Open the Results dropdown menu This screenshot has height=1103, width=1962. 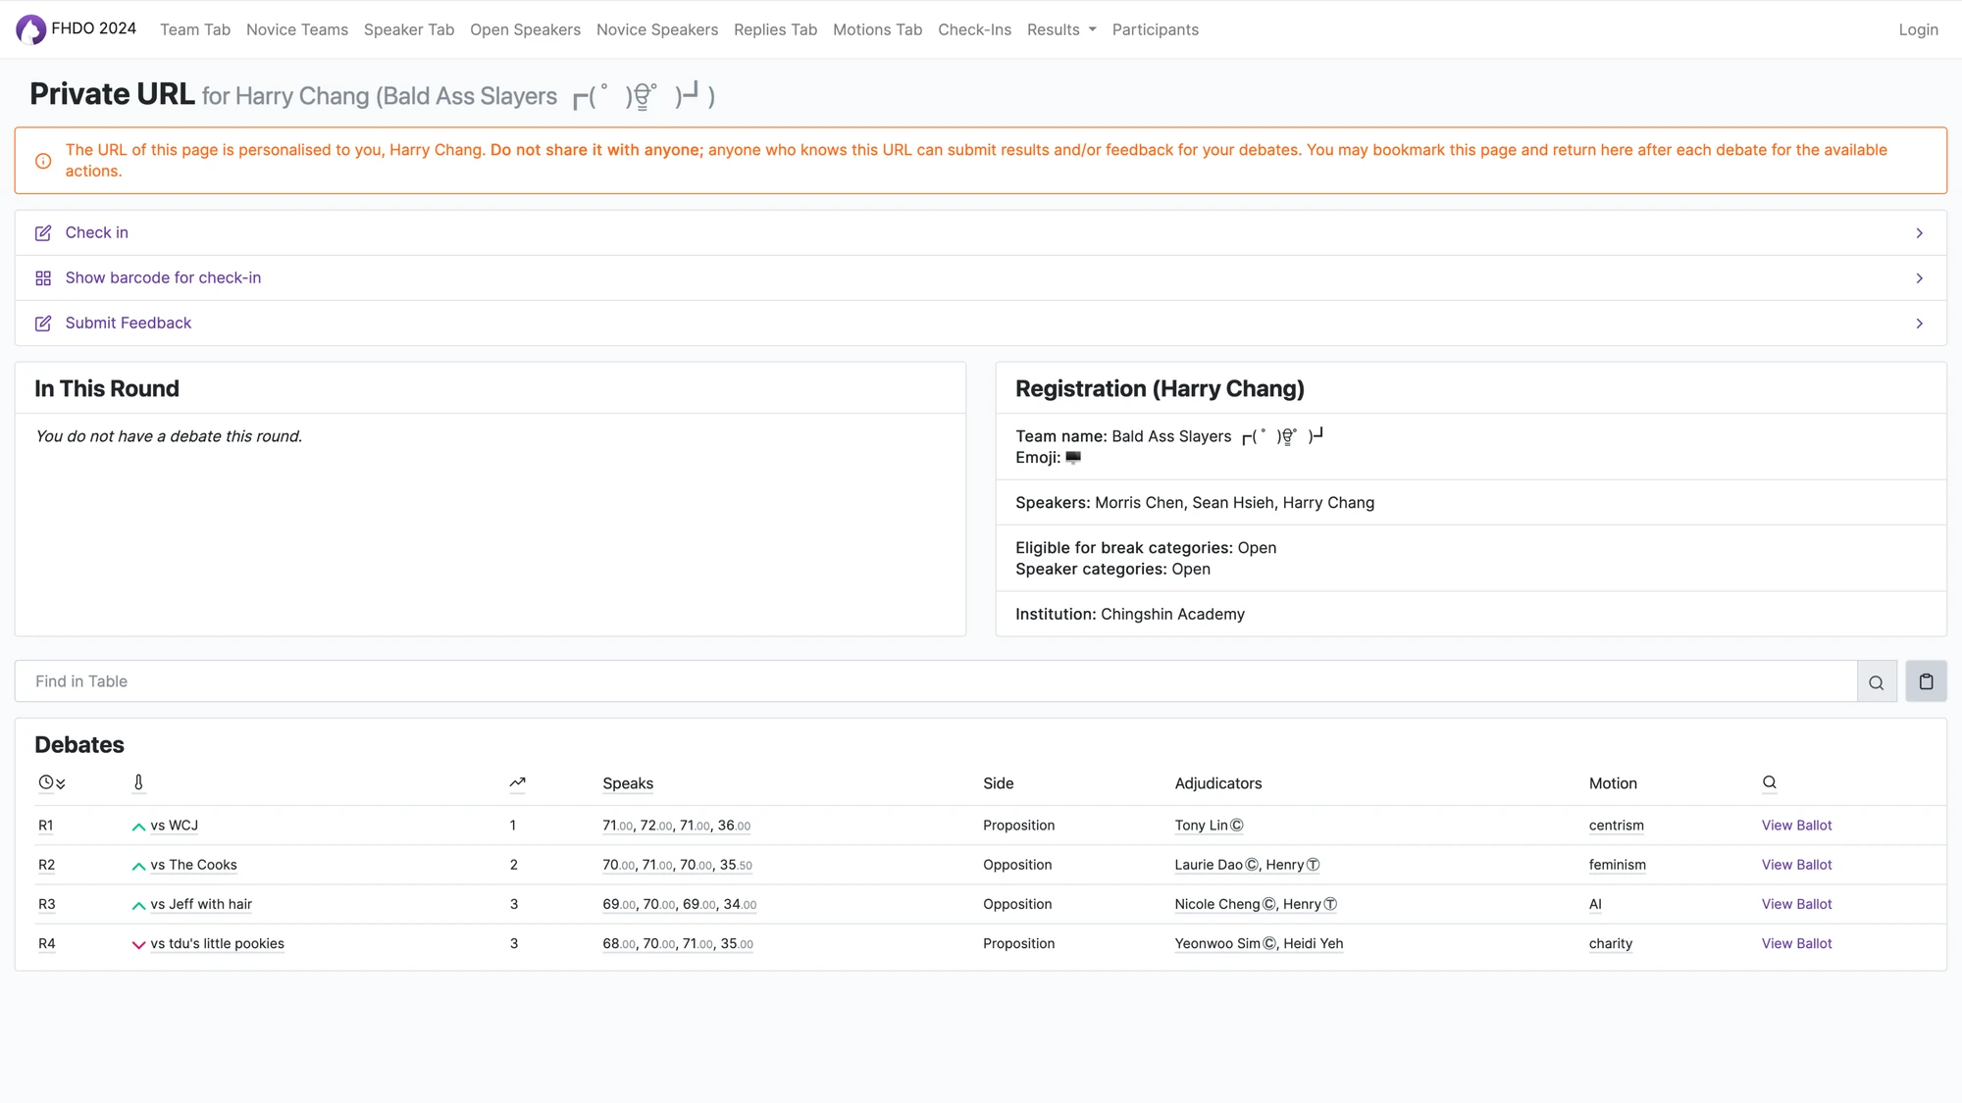[x=1060, y=29]
